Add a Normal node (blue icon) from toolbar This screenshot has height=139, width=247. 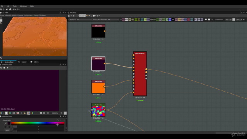point(170,20)
